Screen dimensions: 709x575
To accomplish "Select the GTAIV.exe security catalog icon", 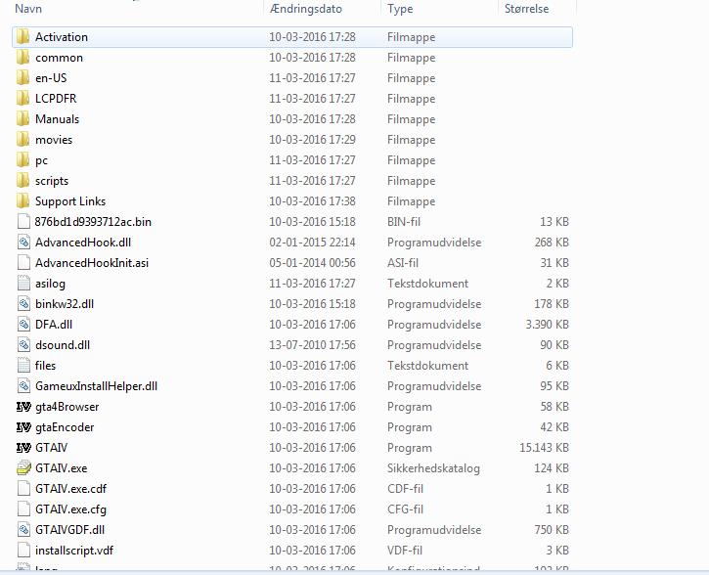I will tap(23, 468).
